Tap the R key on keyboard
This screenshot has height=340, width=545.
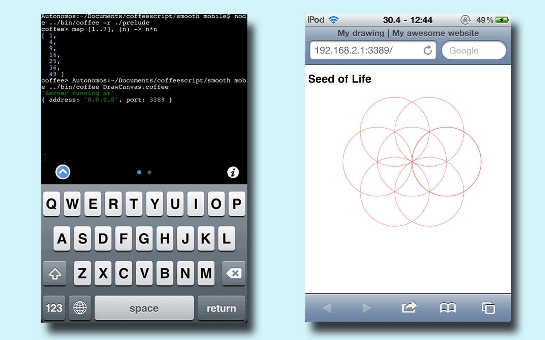tap(113, 204)
